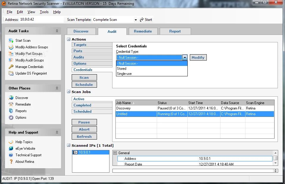Click the About Retina question mark icon

[x=11, y=161]
